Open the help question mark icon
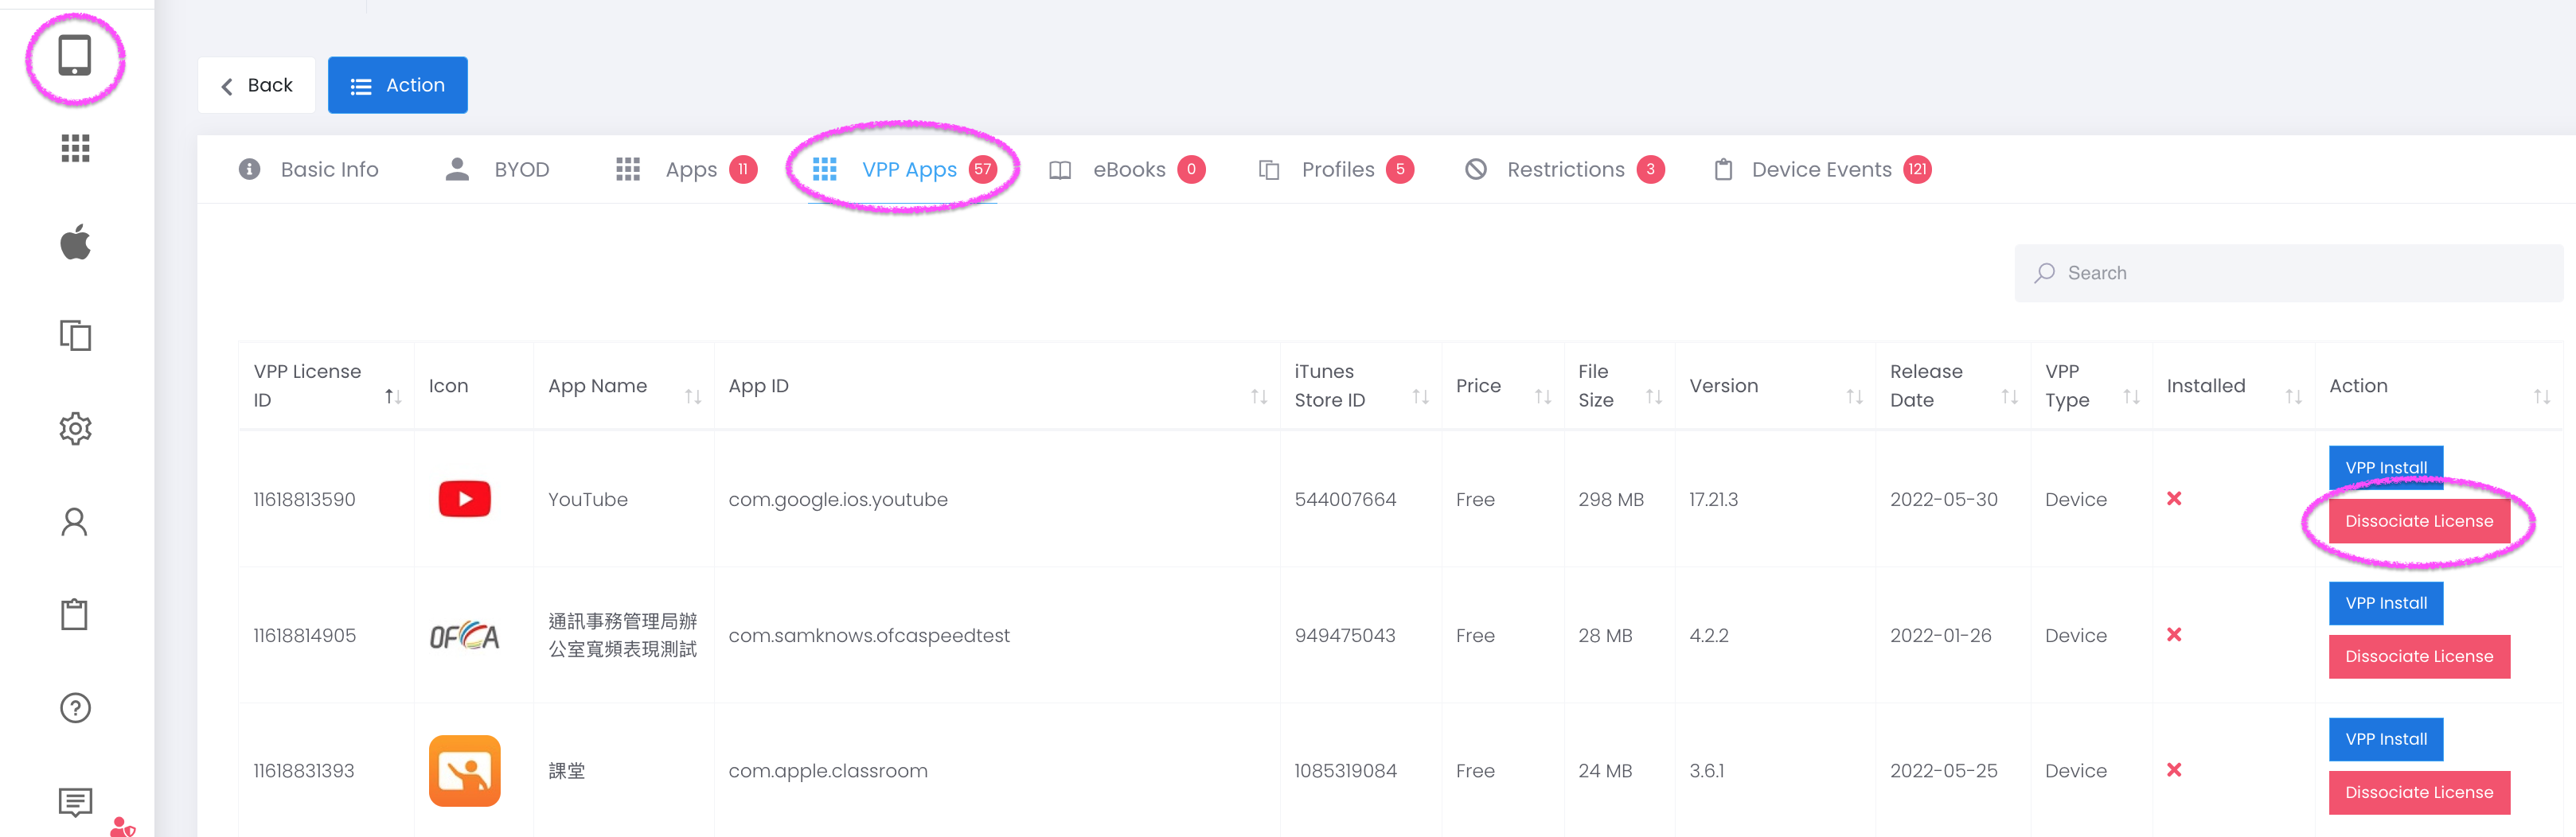 pos(75,708)
